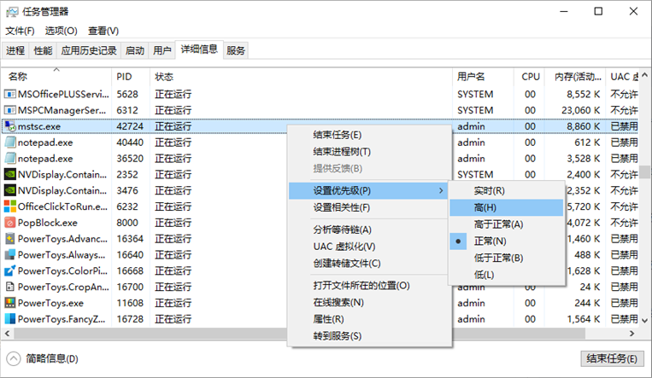Click notepad.exe icon with PID 36520
The image size is (652, 378).
[10, 159]
